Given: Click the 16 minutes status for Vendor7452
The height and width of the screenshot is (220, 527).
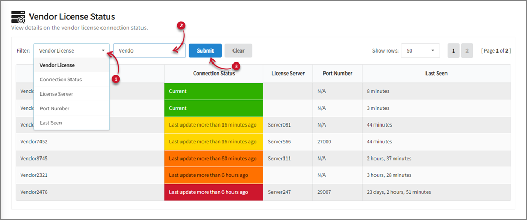Looking at the screenshot, I should [214, 142].
